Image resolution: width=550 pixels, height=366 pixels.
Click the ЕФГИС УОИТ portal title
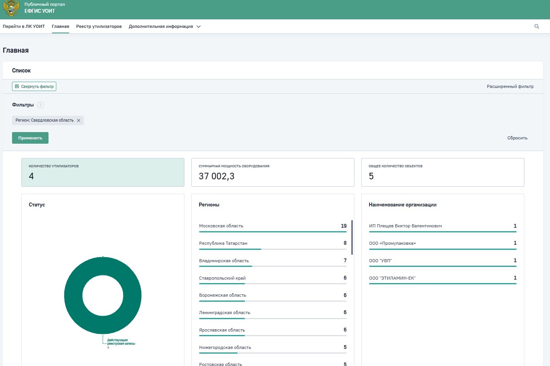[x=40, y=11]
